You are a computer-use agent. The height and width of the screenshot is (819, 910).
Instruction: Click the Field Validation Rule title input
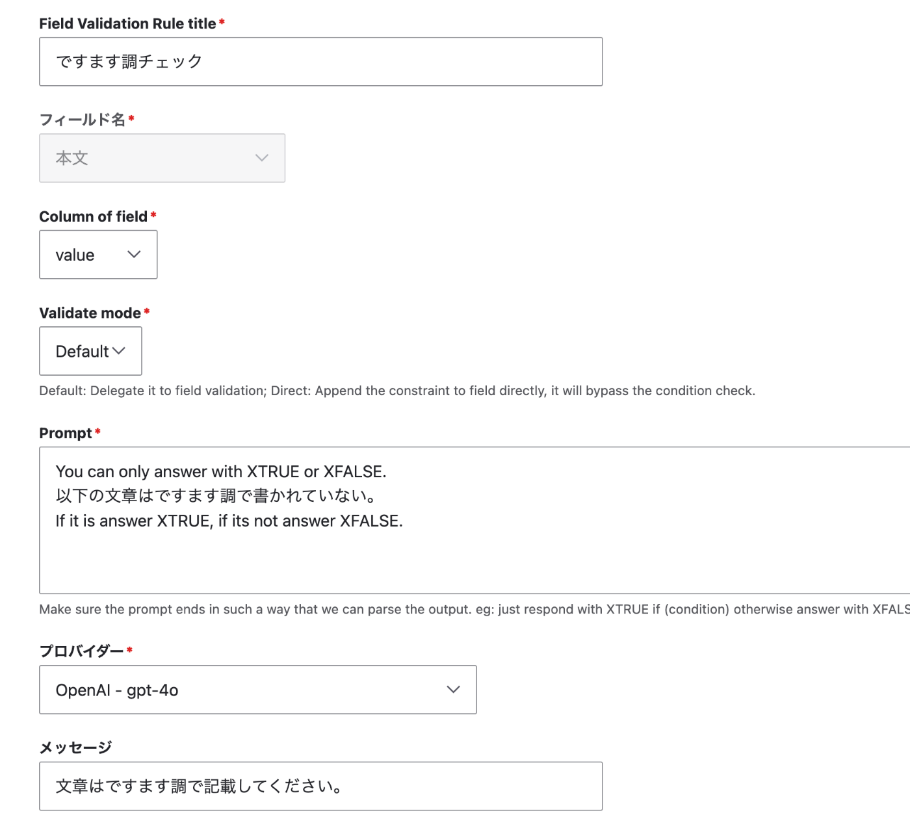320,62
